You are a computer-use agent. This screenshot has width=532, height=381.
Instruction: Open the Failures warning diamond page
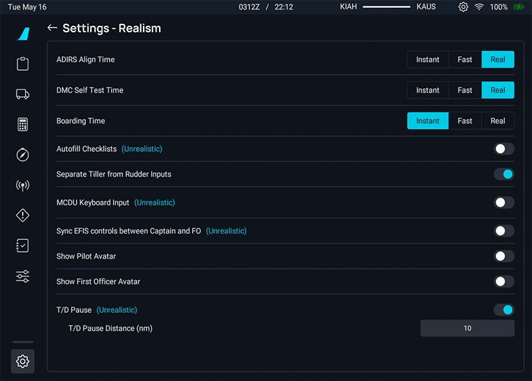pos(23,216)
